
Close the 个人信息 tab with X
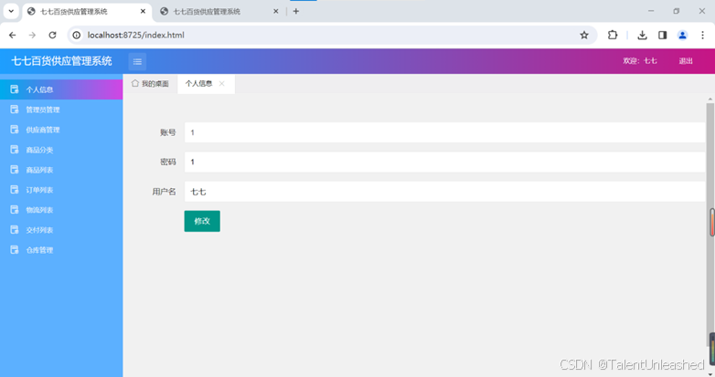221,83
